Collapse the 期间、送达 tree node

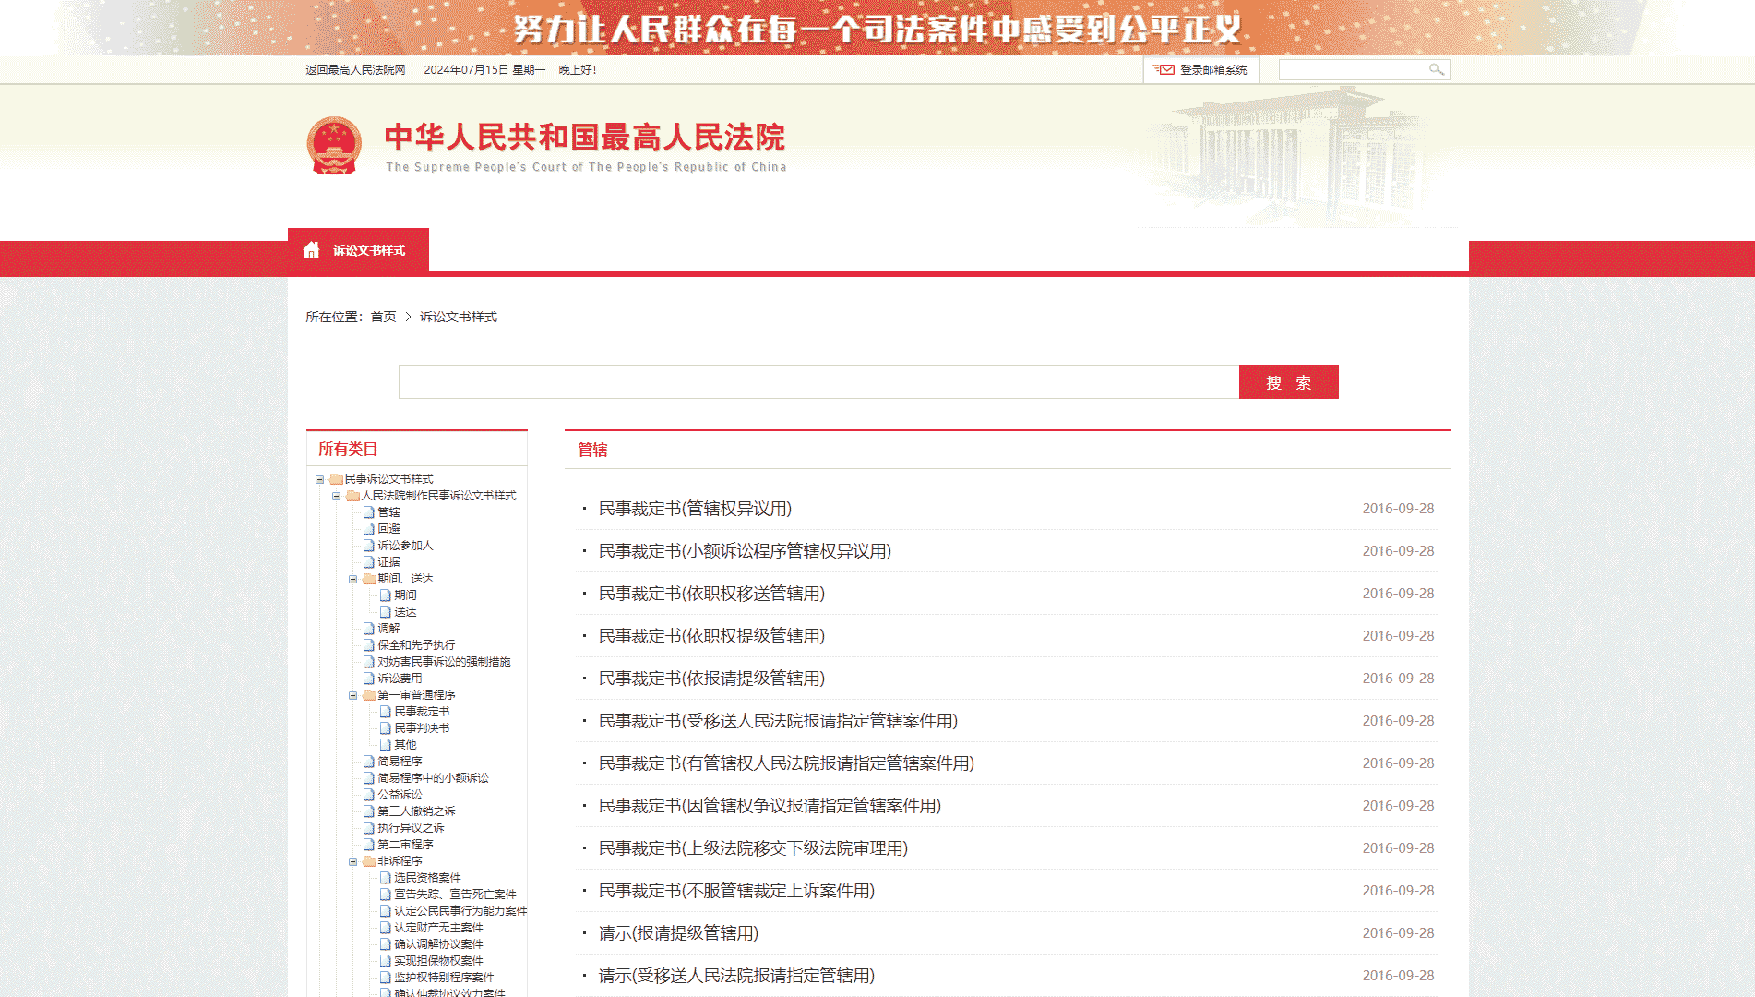click(x=352, y=579)
